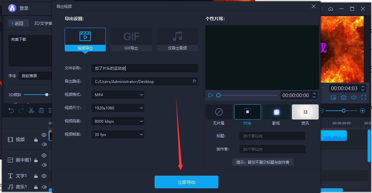372x193 pixels.
Task: Open the 视频码率 8000 kbps dropdown
Action: click(x=118, y=121)
